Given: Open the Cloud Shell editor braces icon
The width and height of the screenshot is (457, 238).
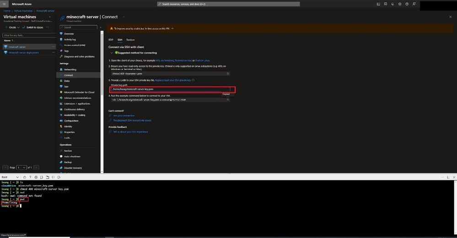Looking at the screenshot, I should pyautogui.click(x=53, y=177).
